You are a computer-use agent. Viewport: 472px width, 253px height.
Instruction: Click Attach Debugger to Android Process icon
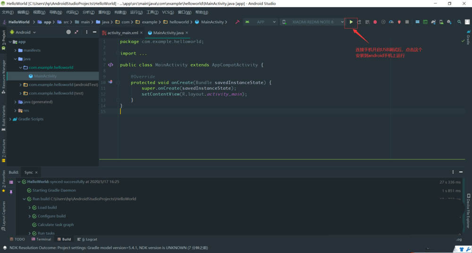(x=399, y=22)
